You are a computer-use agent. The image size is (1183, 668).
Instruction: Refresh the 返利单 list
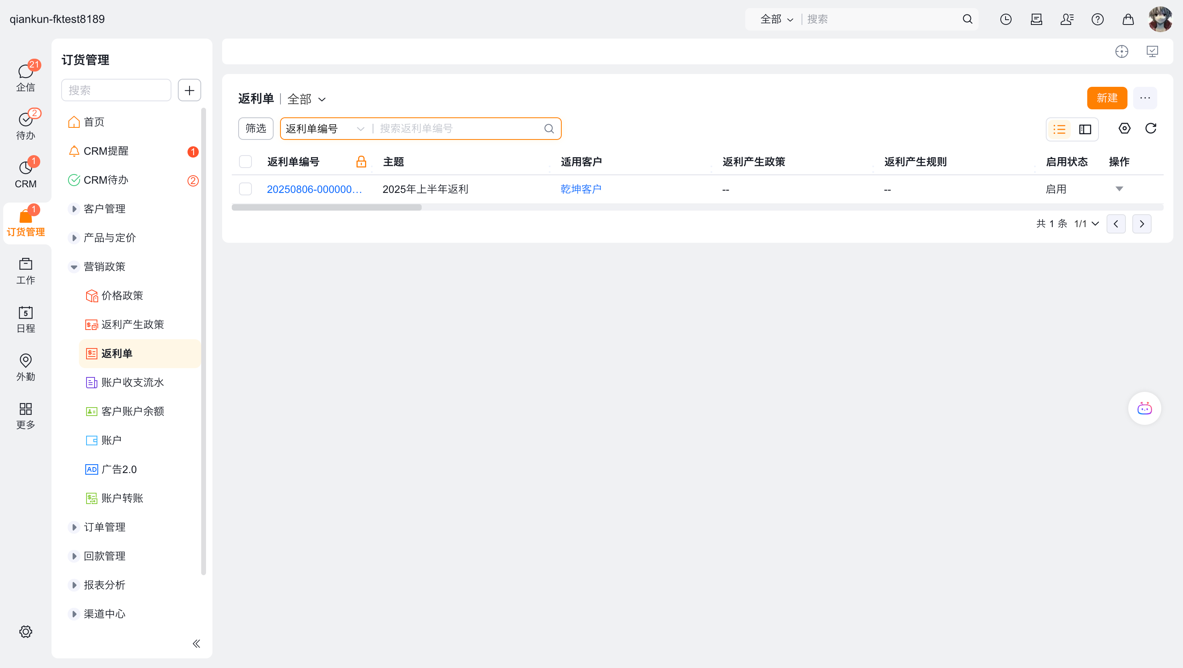[x=1150, y=129]
